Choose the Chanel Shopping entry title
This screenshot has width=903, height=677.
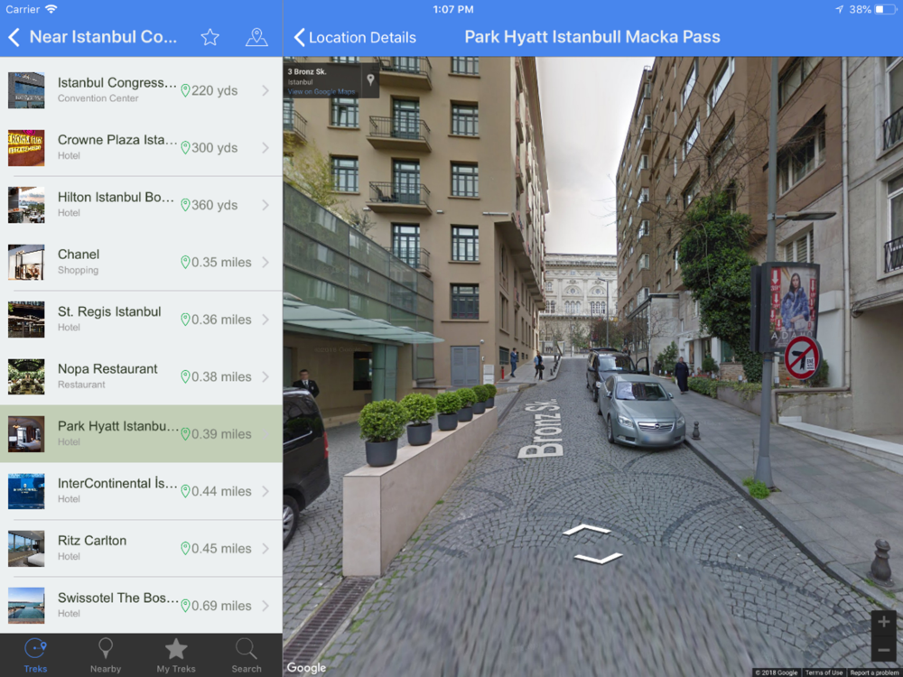pos(79,255)
